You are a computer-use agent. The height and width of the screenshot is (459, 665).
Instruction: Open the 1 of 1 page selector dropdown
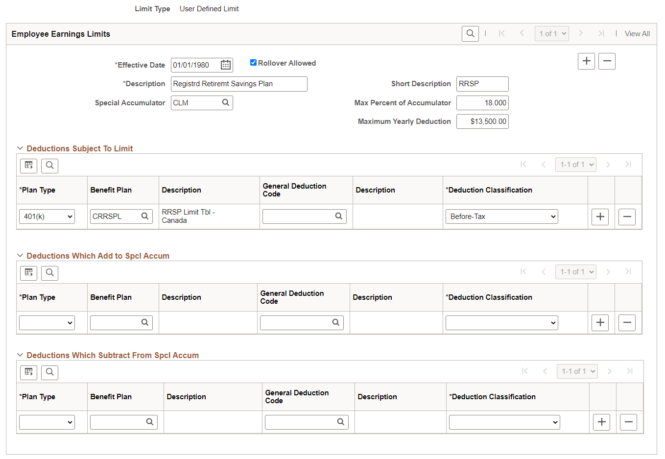click(x=551, y=33)
